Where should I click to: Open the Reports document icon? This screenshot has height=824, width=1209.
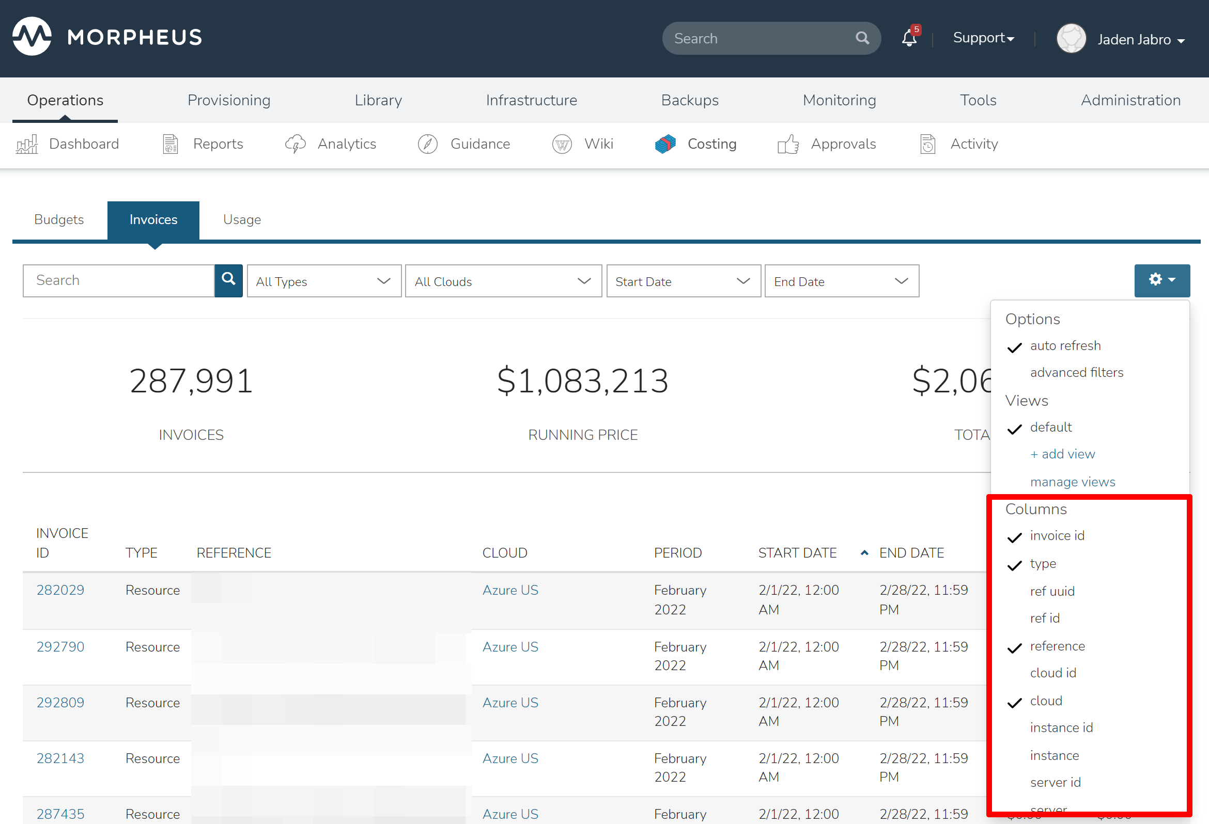(170, 144)
